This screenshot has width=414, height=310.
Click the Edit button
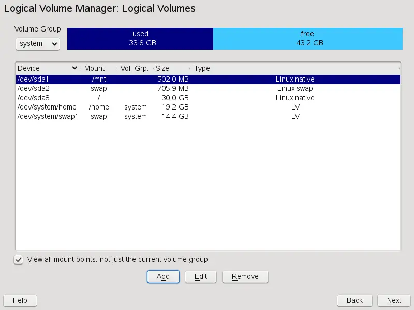coord(201,276)
